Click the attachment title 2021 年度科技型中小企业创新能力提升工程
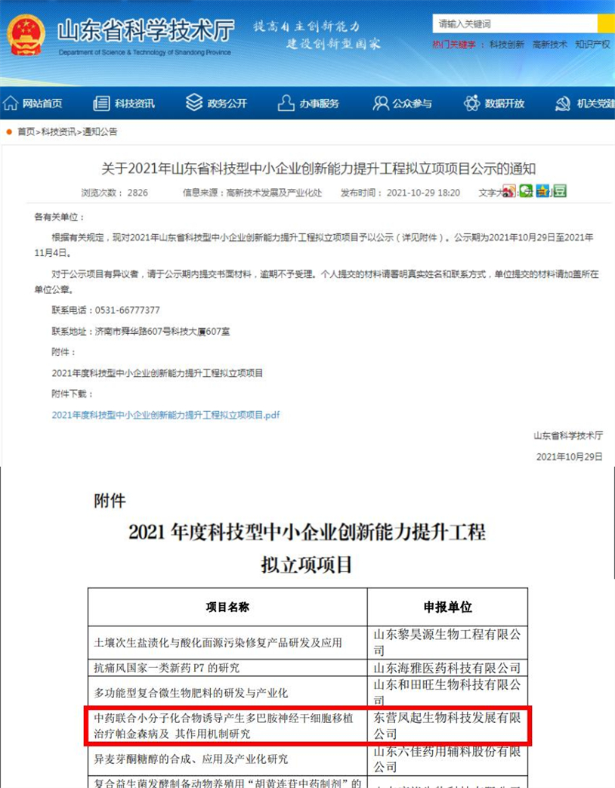 [x=307, y=532]
